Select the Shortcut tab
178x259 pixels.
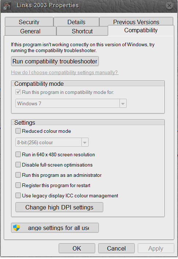pos(82,31)
